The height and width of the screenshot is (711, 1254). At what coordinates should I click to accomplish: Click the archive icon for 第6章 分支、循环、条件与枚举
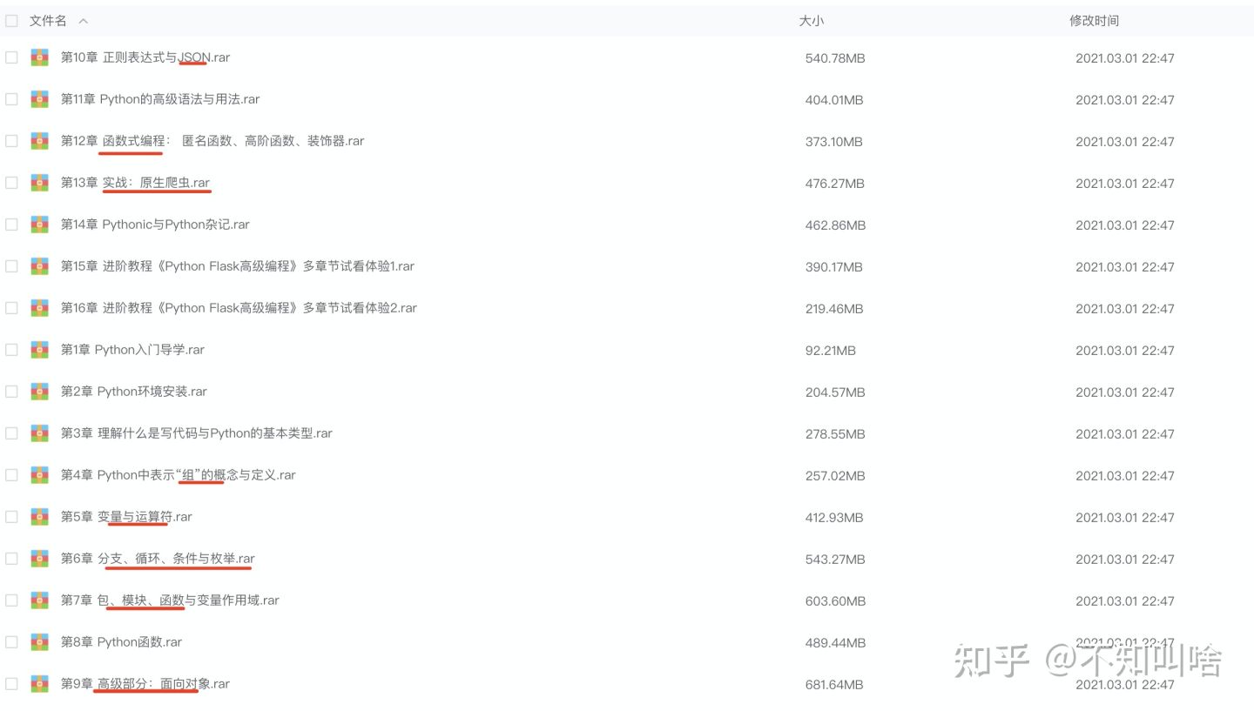click(x=40, y=559)
